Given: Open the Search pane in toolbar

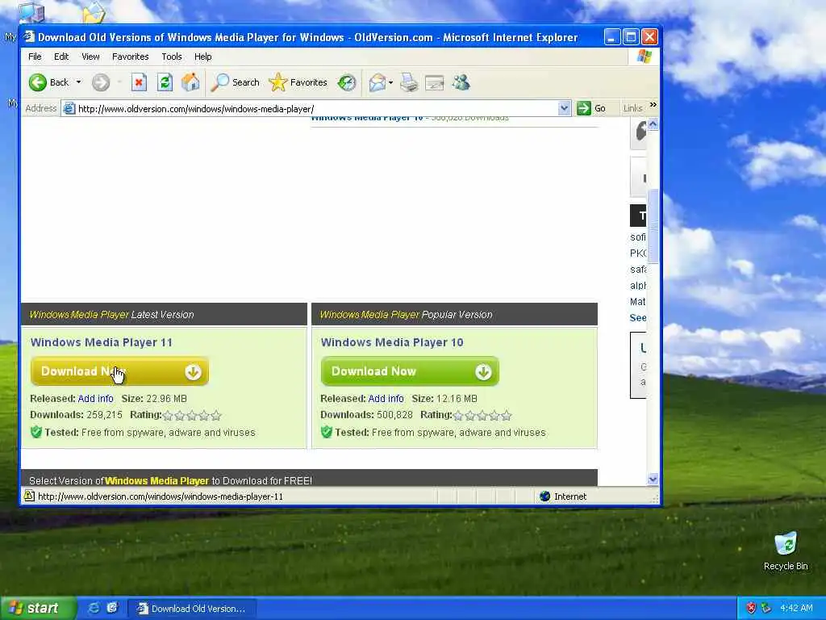Looking at the screenshot, I should [235, 83].
